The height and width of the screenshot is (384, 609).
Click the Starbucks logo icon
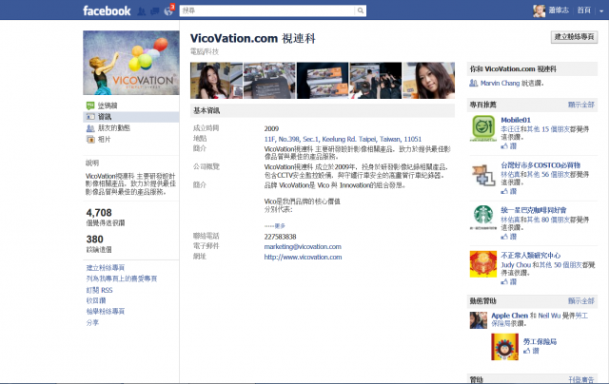(483, 219)
